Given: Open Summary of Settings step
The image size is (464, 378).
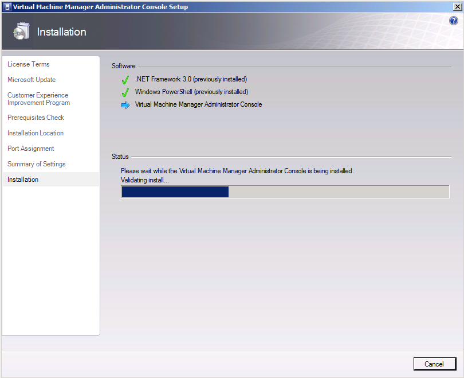Looking at the screenshot, I should point(37,164).
